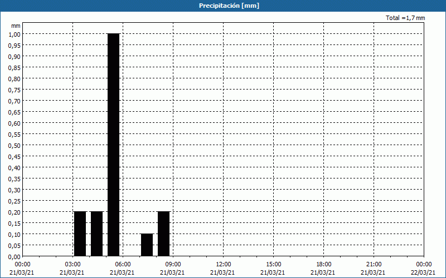This screenshot has height=278, width=446.
Task: Click the '0,95' y-axis value
Action: click(x=14, y=45)
